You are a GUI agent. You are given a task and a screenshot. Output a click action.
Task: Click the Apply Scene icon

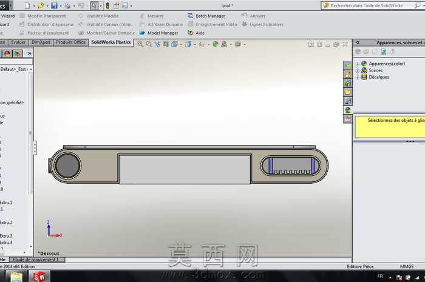click(x=224, y=44)
